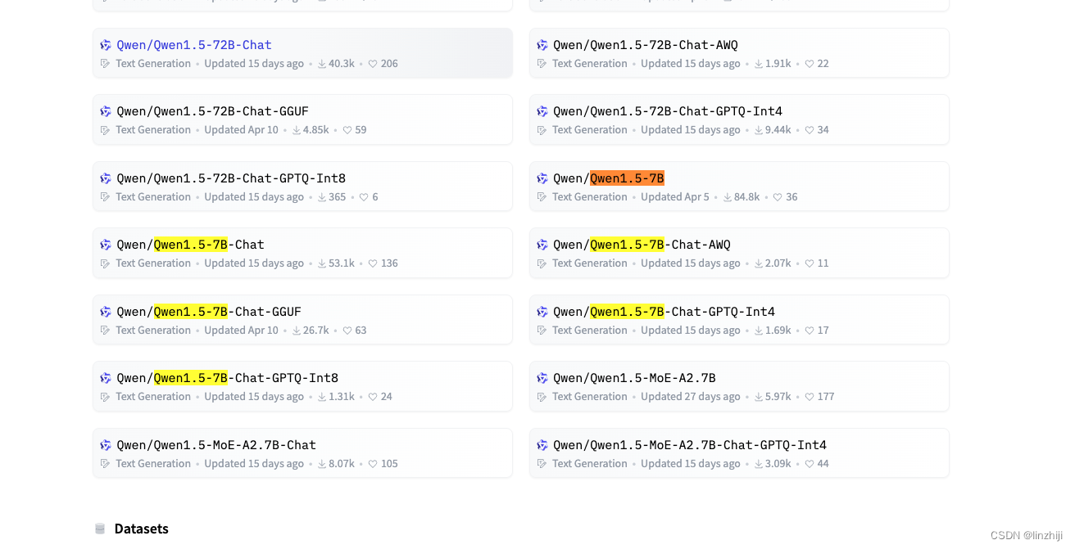Click 'Updated Apr 5' text under Qwen1.5-7B

675,197
